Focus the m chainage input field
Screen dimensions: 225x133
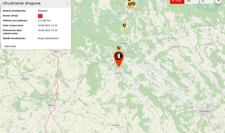(207, 1)
